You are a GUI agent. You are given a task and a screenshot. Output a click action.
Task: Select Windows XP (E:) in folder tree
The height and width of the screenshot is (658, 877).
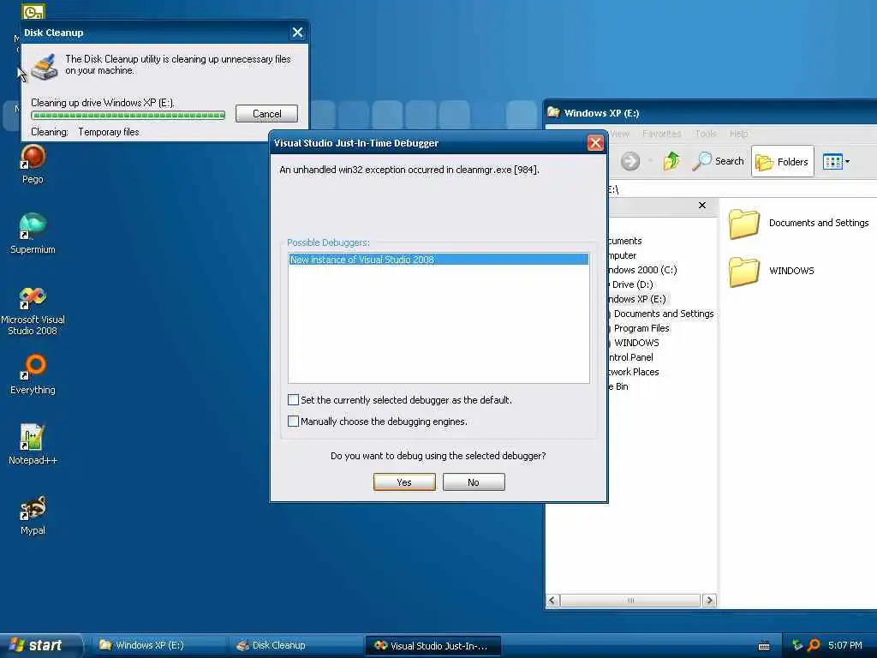[637, 299]
